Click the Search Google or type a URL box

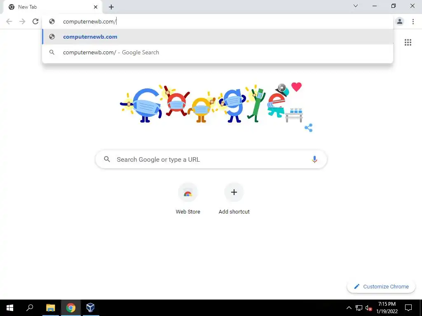click(211, 159)
